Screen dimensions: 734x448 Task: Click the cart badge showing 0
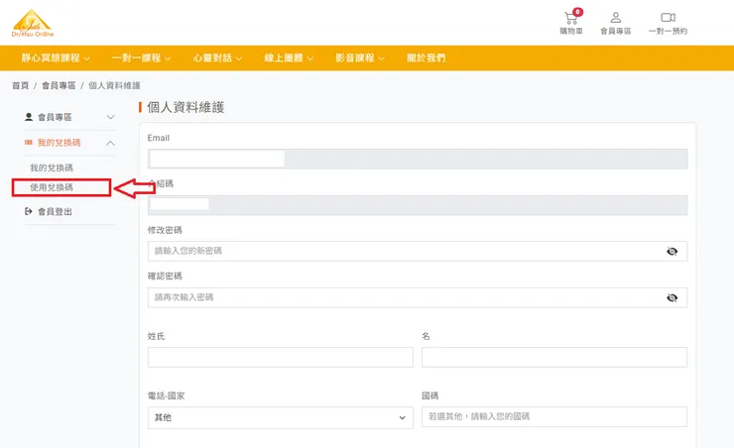click(578, 12)
